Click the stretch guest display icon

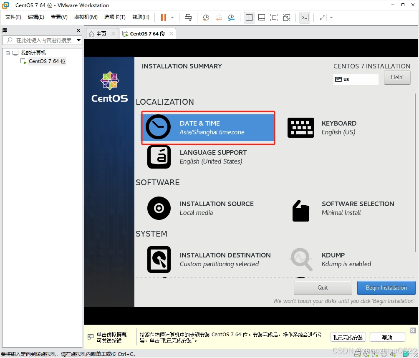[323, 18]
